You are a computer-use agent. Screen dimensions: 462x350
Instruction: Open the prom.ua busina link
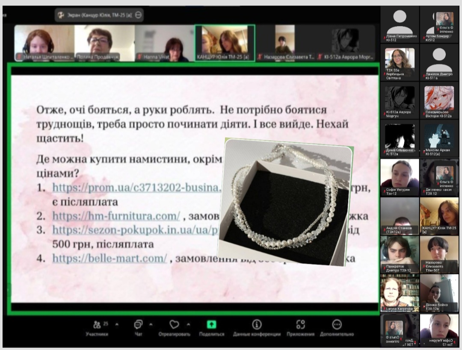pos(136,188)
